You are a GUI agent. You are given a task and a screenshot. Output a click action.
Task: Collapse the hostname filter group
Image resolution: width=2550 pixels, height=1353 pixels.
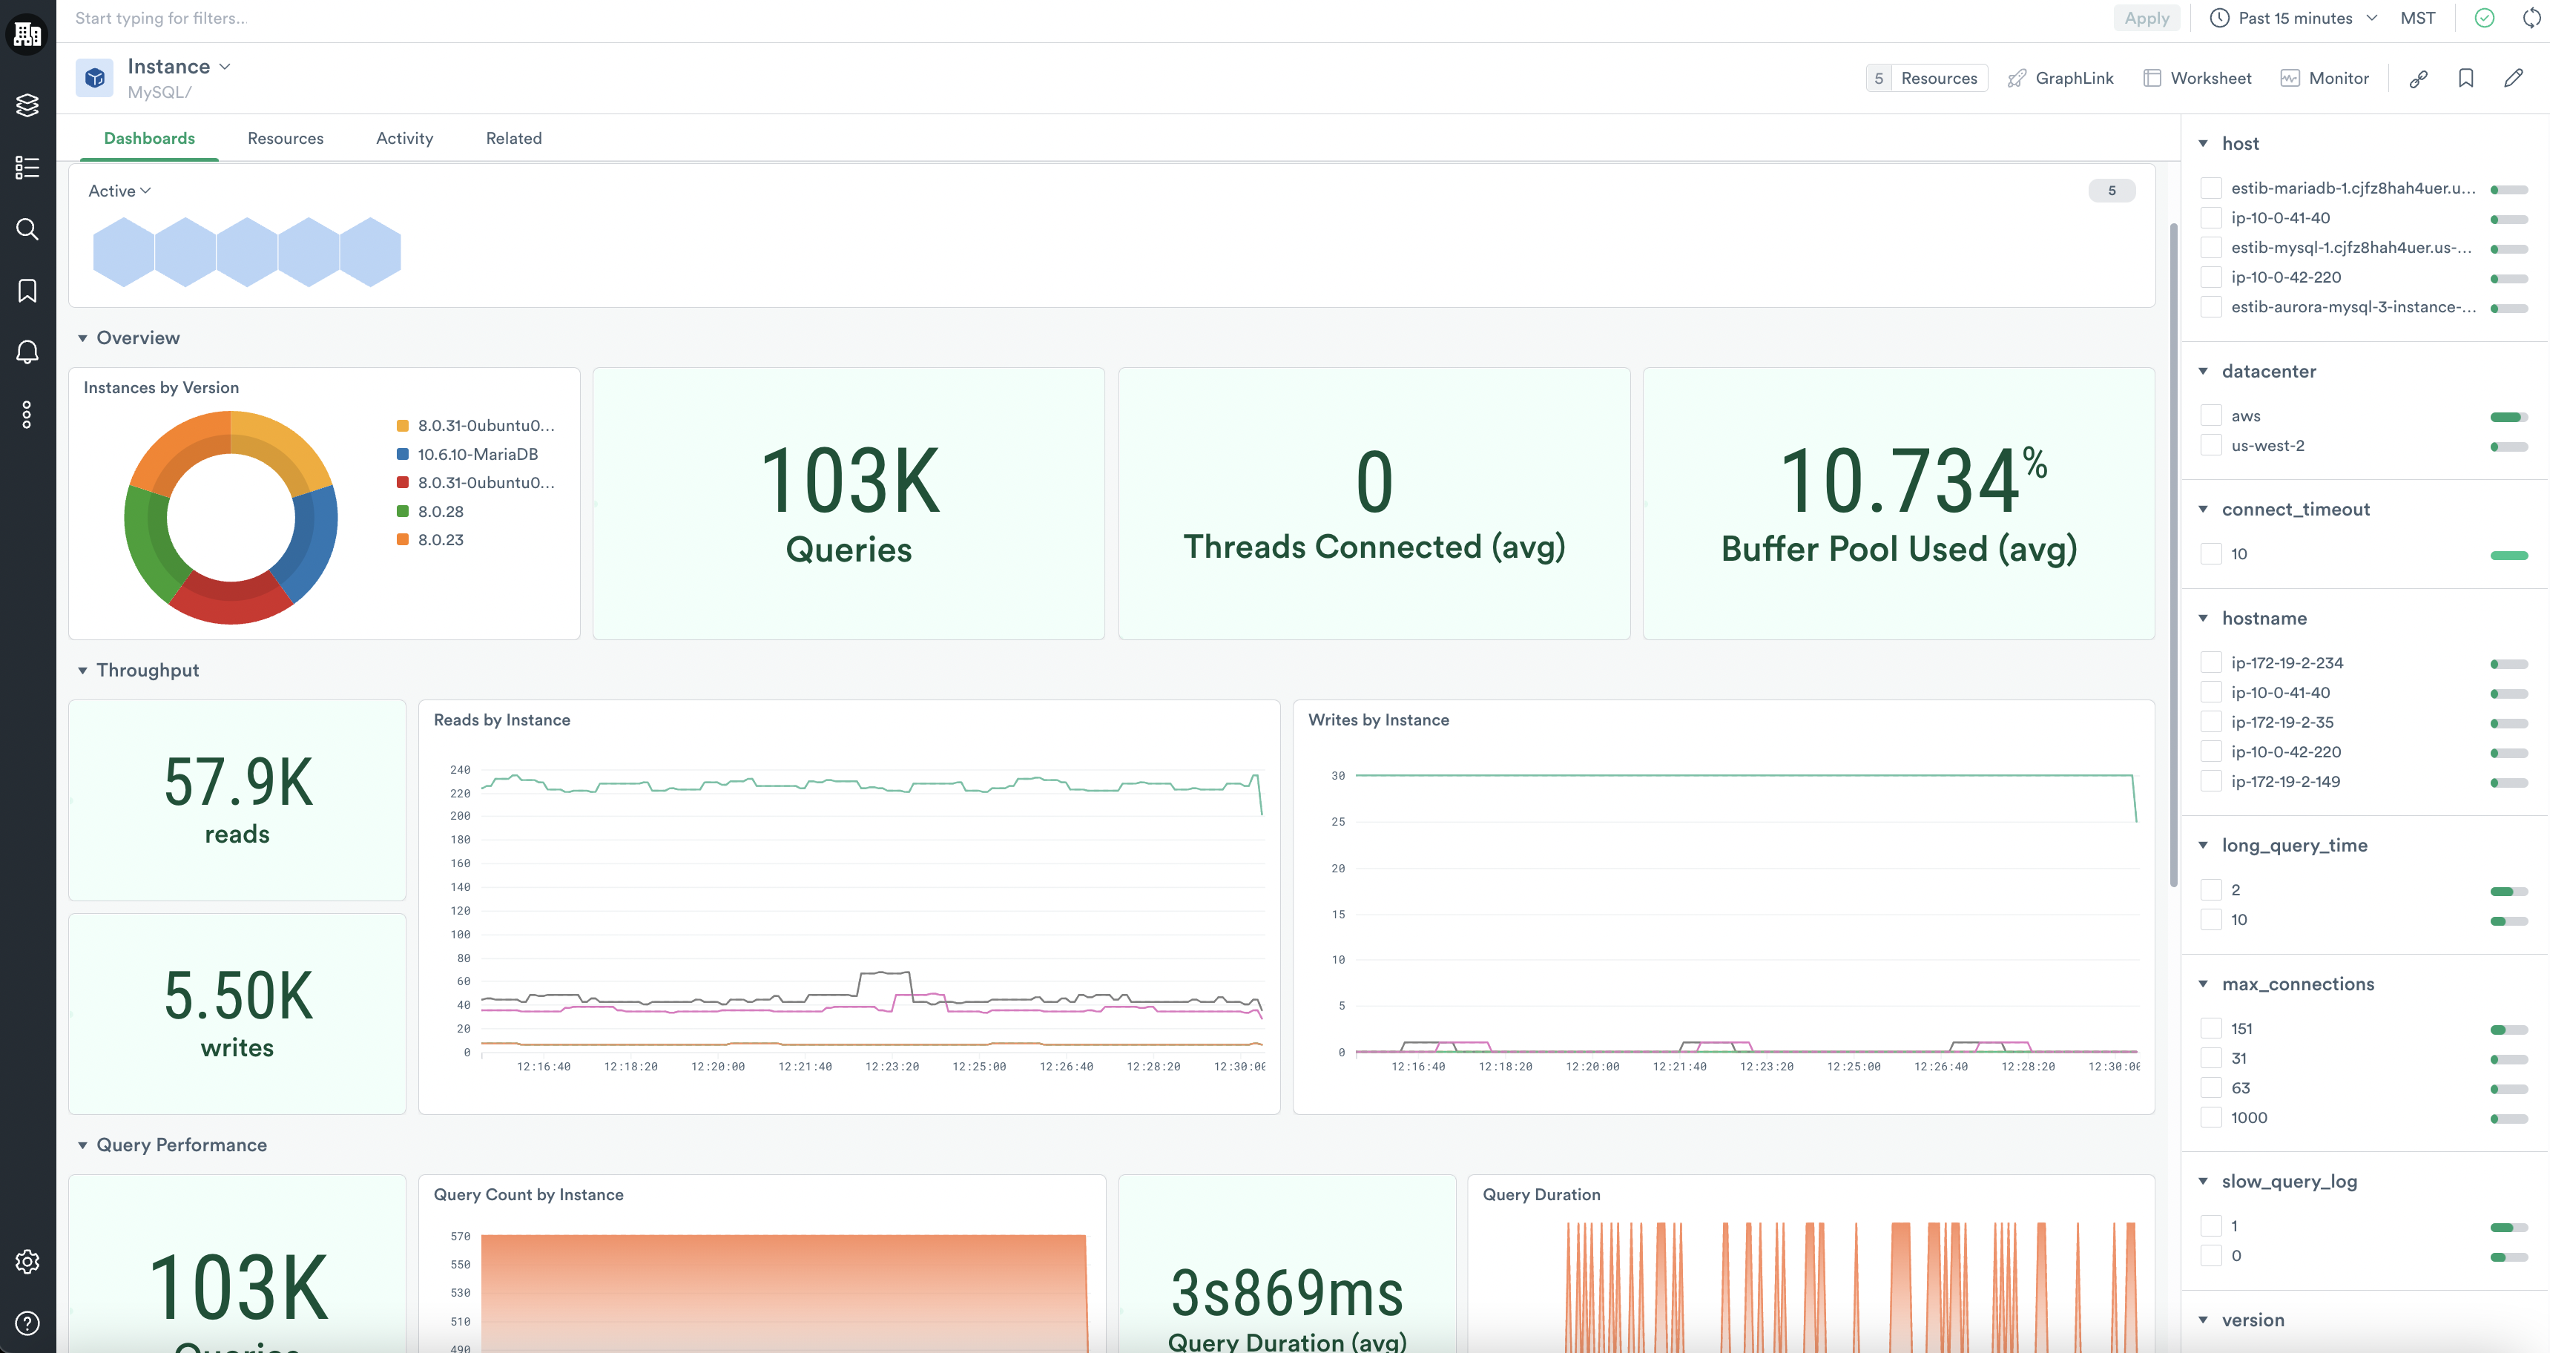click(x=2203, y=619)
